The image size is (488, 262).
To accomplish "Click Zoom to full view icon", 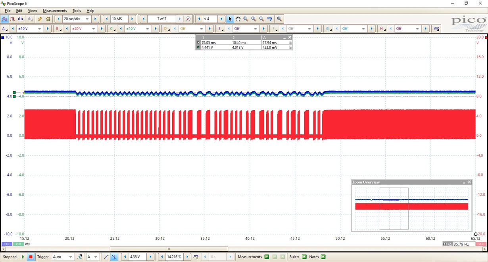I will pyautogui.click(x=279, y=19).
